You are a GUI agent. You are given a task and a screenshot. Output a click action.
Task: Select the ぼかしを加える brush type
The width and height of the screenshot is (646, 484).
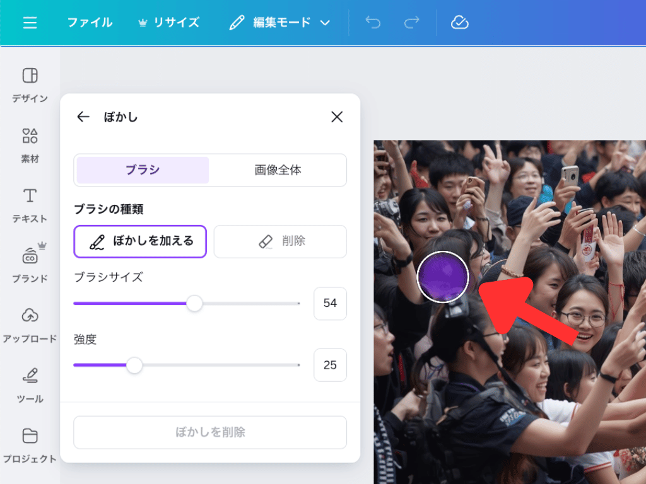(x=140, y=241)
